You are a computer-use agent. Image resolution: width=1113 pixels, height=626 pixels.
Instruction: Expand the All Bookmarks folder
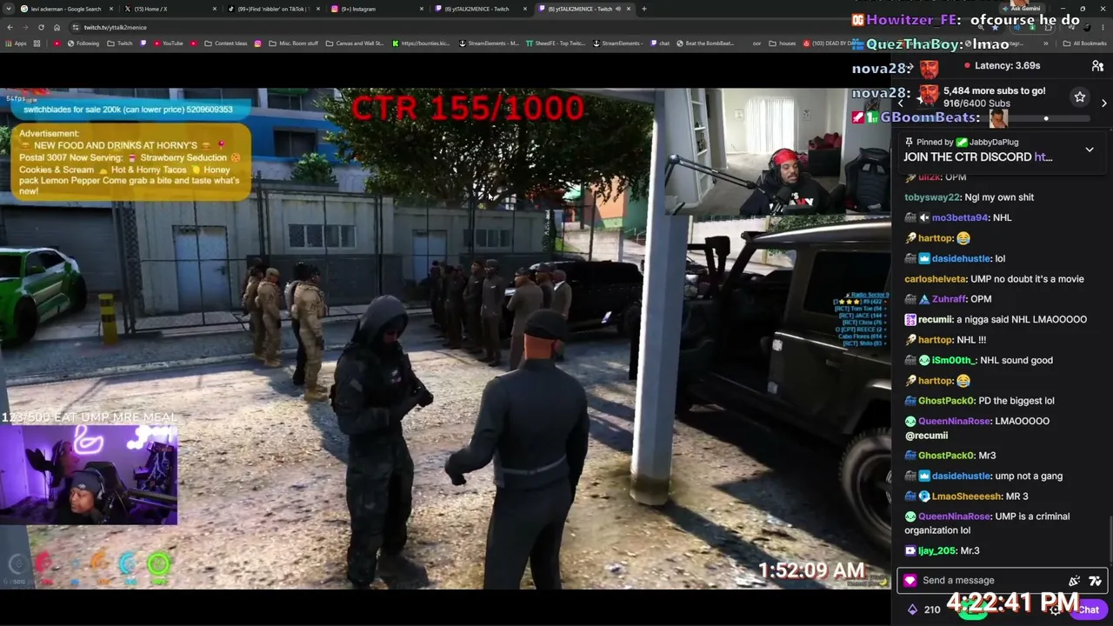point(1085,43)
